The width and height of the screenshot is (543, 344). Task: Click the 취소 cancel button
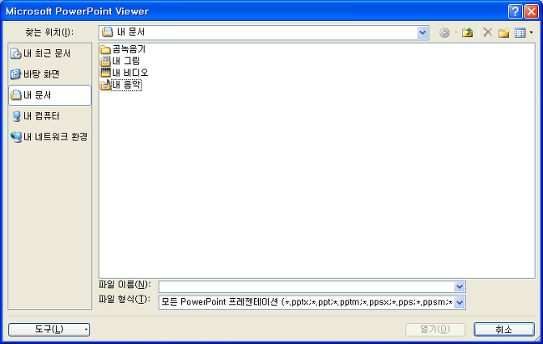tap(504, 330)
